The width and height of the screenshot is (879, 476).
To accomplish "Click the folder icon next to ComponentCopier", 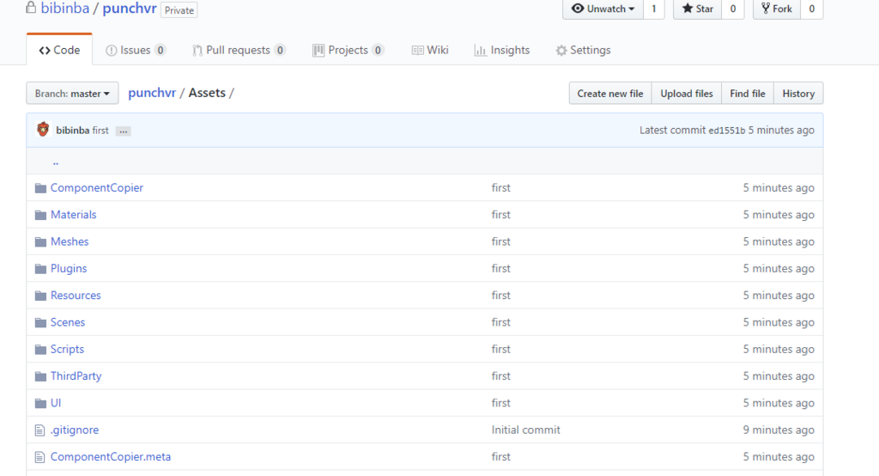I will (40, 188).
